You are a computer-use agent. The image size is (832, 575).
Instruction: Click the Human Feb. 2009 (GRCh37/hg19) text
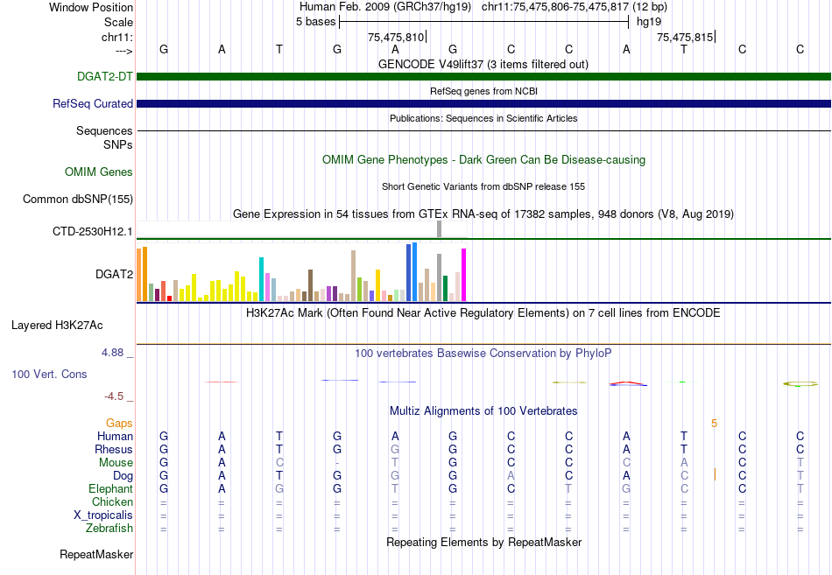(385, 7)
